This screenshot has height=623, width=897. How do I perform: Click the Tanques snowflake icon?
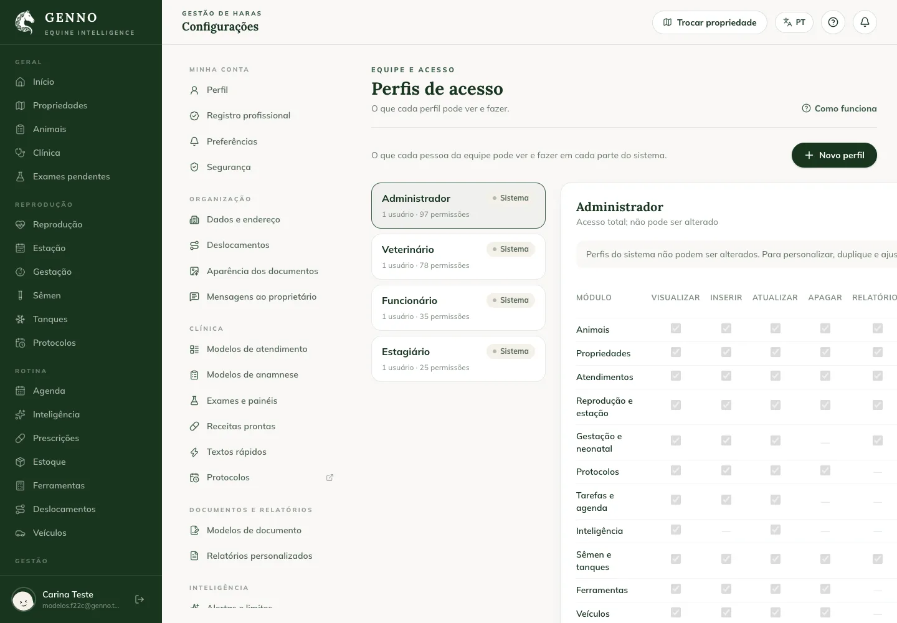(x=21, y=319)
